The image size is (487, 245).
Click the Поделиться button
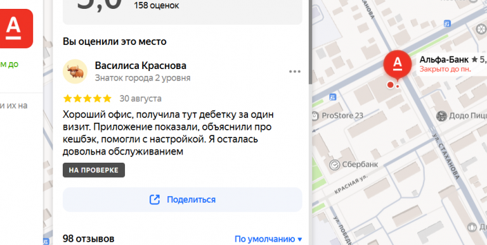pyautogui.click(x=183, y=199)
